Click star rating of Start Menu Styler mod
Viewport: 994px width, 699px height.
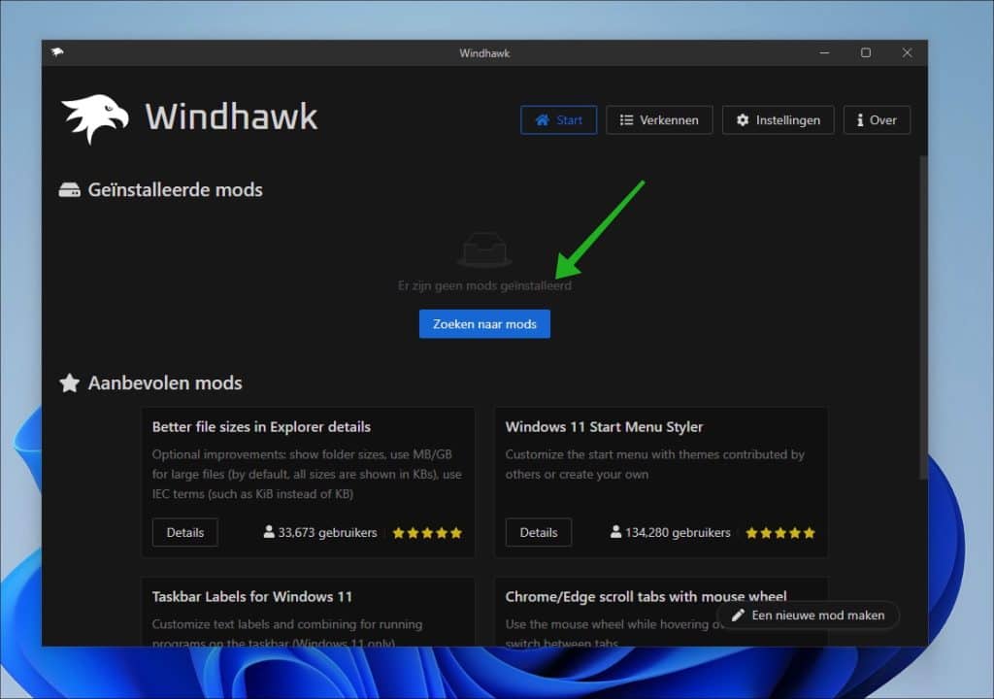780,533
